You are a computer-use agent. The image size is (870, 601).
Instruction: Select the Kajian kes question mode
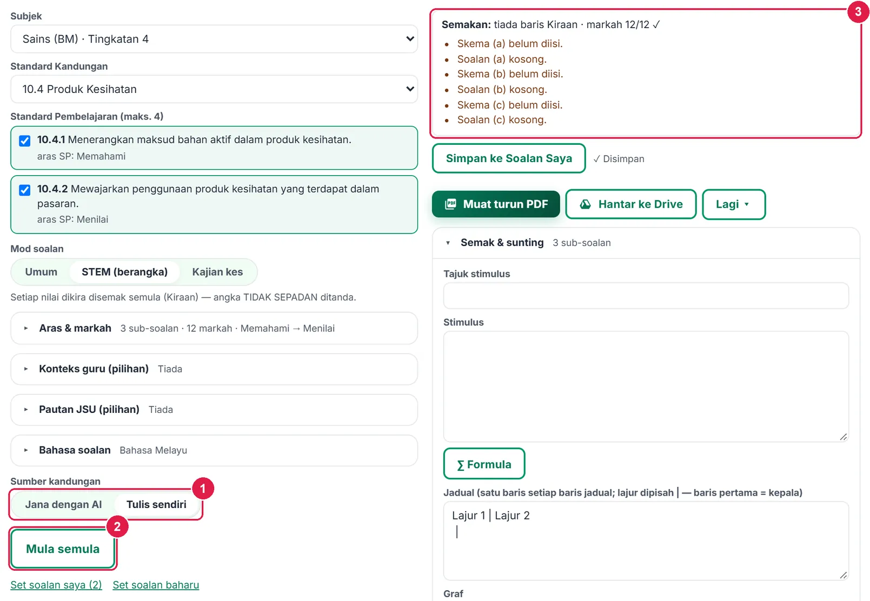tap(217, 272)
